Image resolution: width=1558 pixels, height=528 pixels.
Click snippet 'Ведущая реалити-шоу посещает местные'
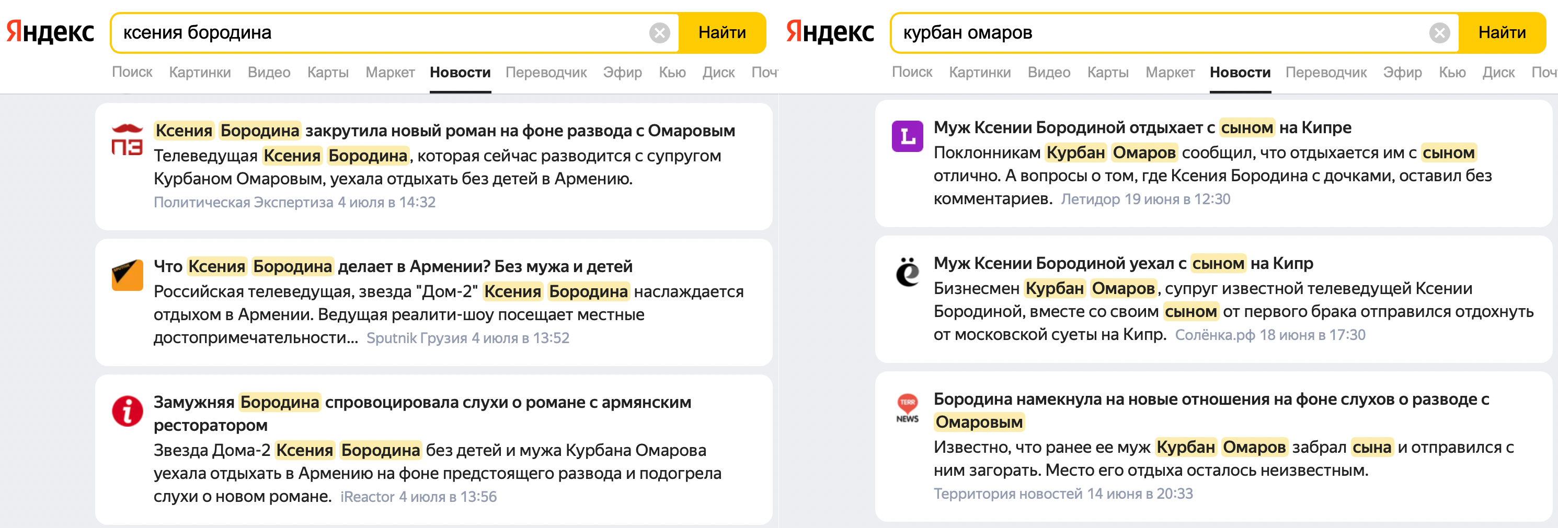click(481, 315)
